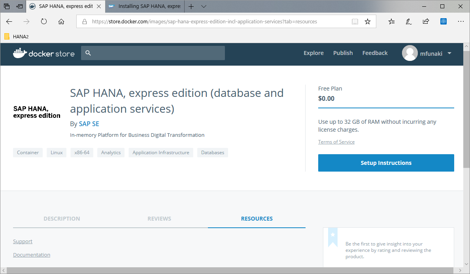Set these tabs aside icon
This screenshot has height=274, width=470.
[x=19, y=6]
